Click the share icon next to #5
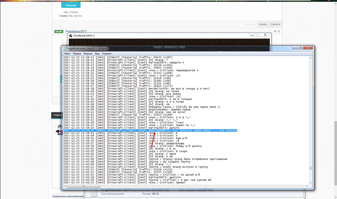This screenshot has height=199, width=337. [279, 31]
